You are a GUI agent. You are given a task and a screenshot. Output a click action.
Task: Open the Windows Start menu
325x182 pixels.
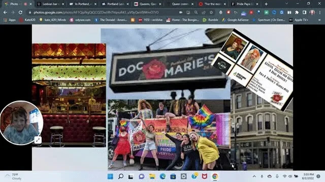tap(110, 176)
